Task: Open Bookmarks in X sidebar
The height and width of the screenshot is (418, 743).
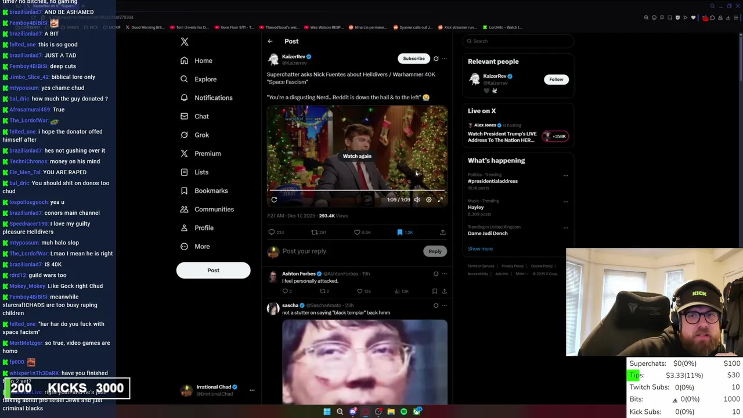Action: point(204,190)
